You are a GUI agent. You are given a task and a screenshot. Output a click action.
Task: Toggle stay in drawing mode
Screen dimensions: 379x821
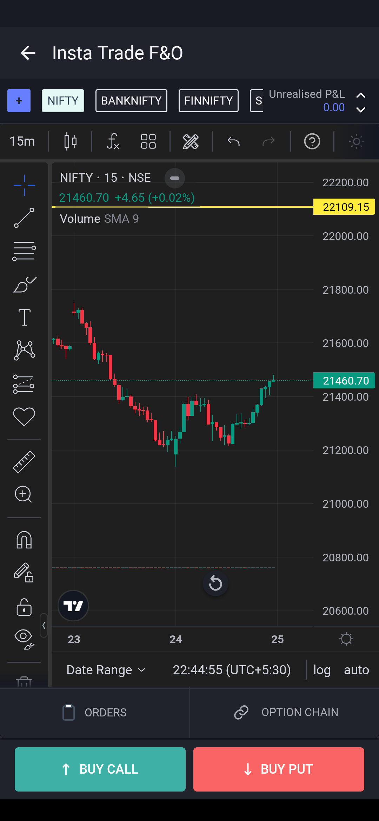24,573
